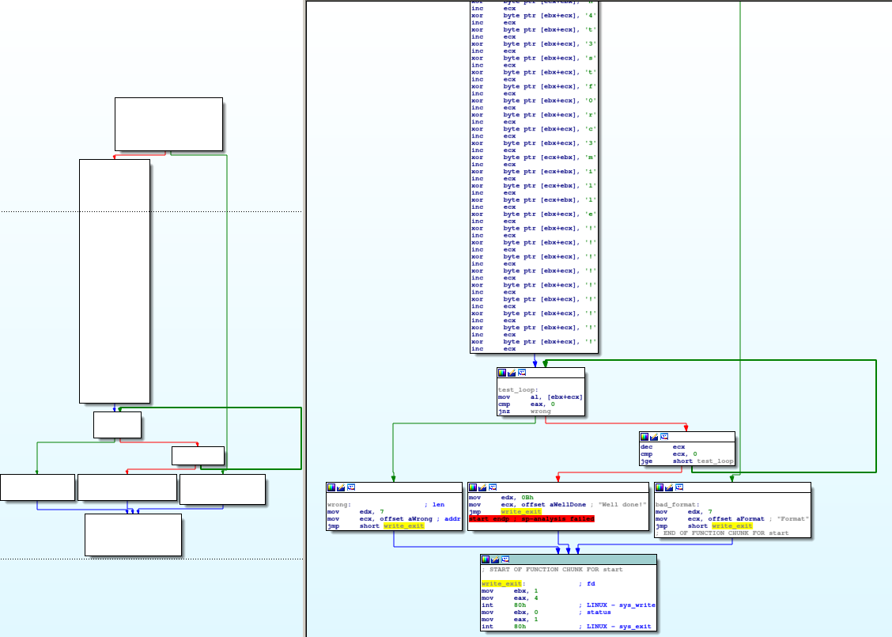Click the edit icon on the Well done! node
Image resolution: width=892 pixels, height=637 pixels.
click(482, 487)
